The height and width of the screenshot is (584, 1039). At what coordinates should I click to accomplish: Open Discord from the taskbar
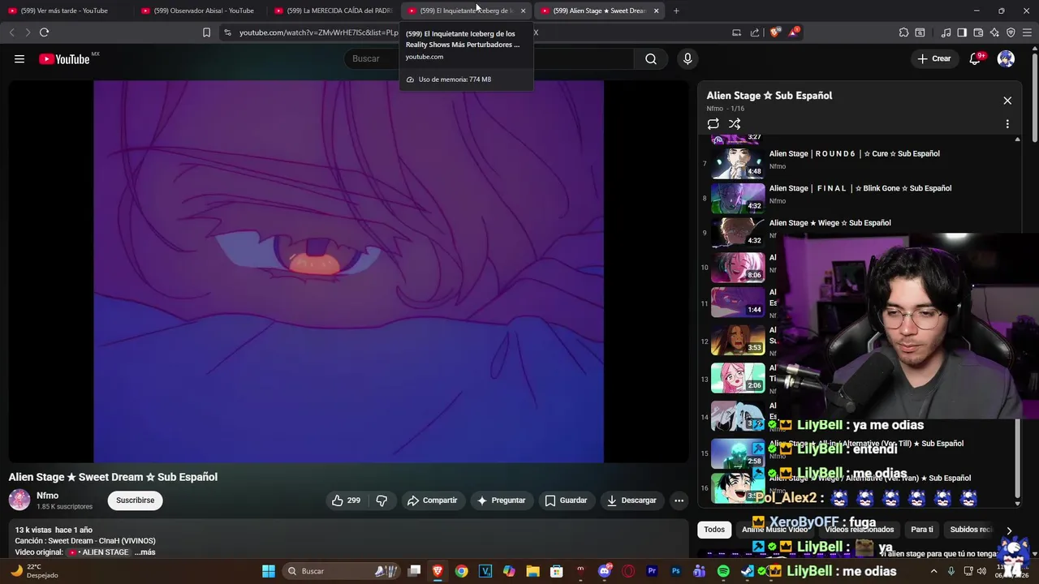click(604, 571)
